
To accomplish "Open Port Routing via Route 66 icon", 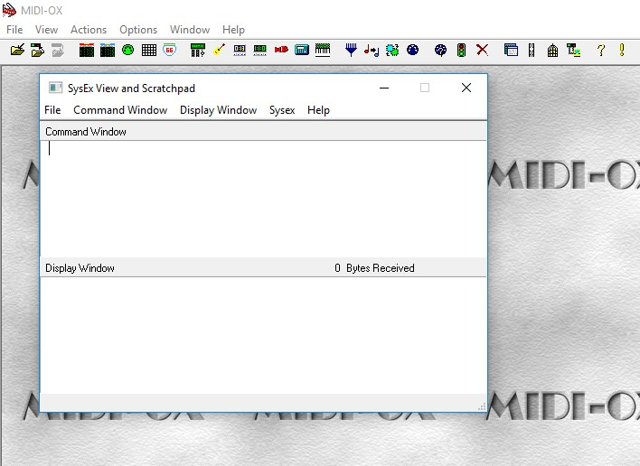I will [x=169, y=50].
